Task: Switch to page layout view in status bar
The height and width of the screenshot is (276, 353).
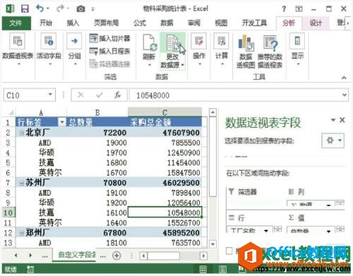Action: (222, 269)
